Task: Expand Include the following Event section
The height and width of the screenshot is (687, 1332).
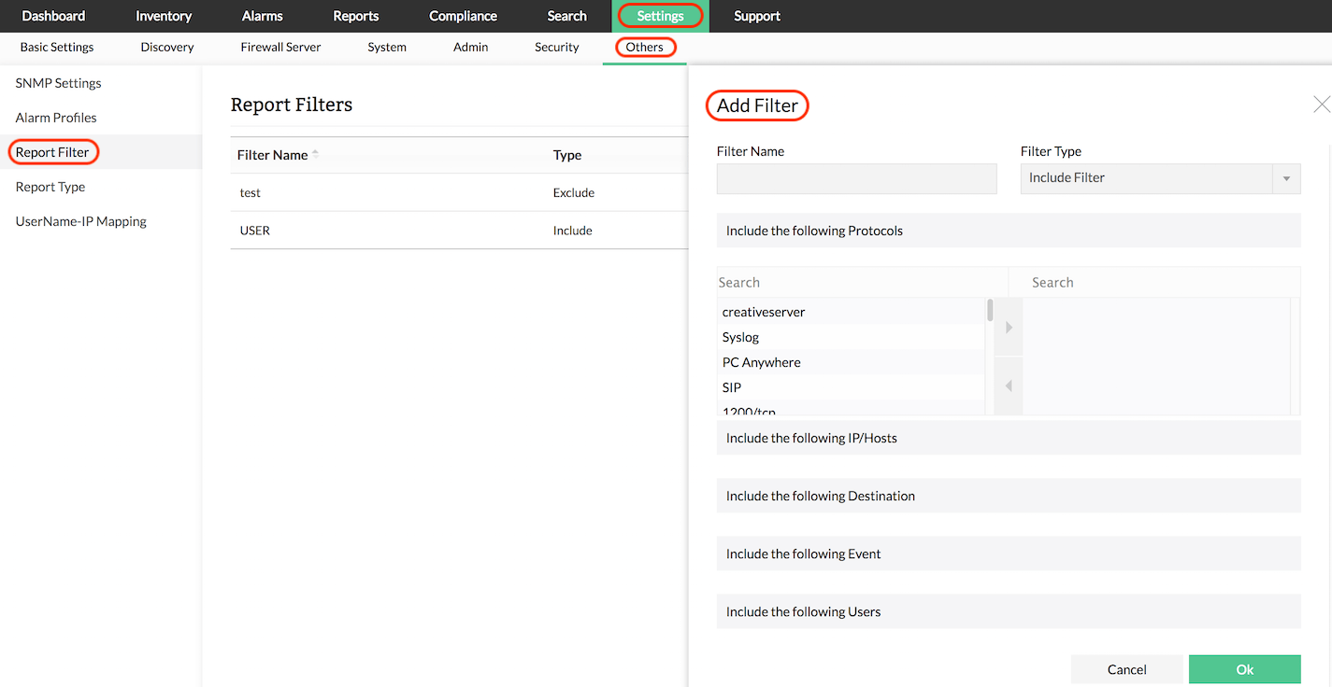Action: click(1008, 554)
